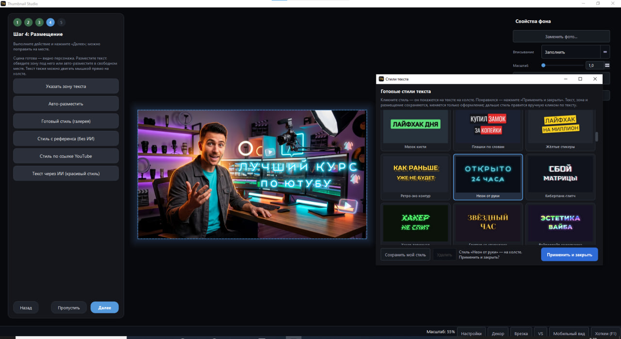Choose Указать зону текста
Viewport: 621px width, 339px height.
[66, 86]
